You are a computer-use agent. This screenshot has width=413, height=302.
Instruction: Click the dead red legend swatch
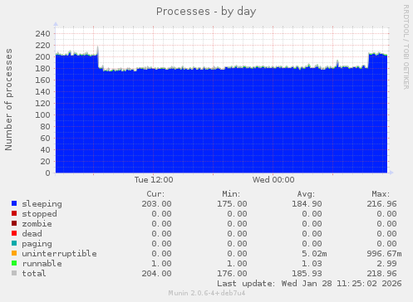coord(14,233)
